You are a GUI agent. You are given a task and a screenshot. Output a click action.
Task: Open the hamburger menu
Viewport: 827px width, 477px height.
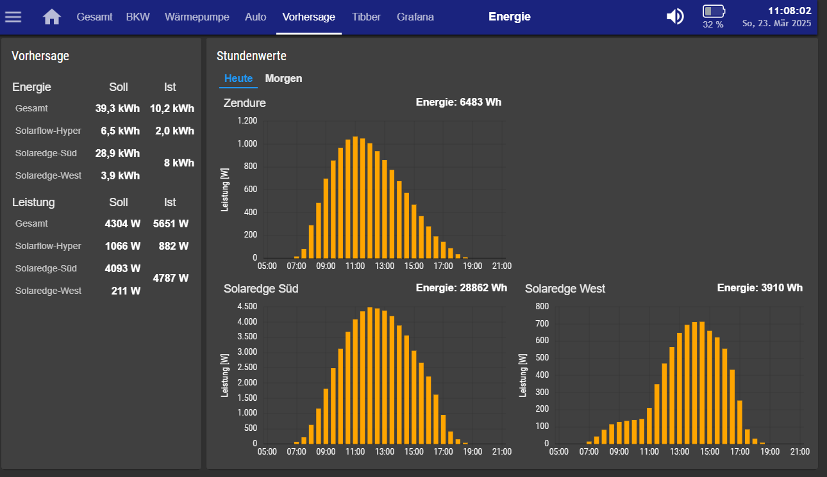13,17
